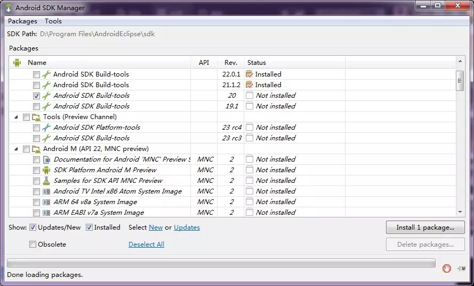Click the SDK Path text
Image resolution: width=474 pixels, height=286 pixels.
click(x=98, y=33)
